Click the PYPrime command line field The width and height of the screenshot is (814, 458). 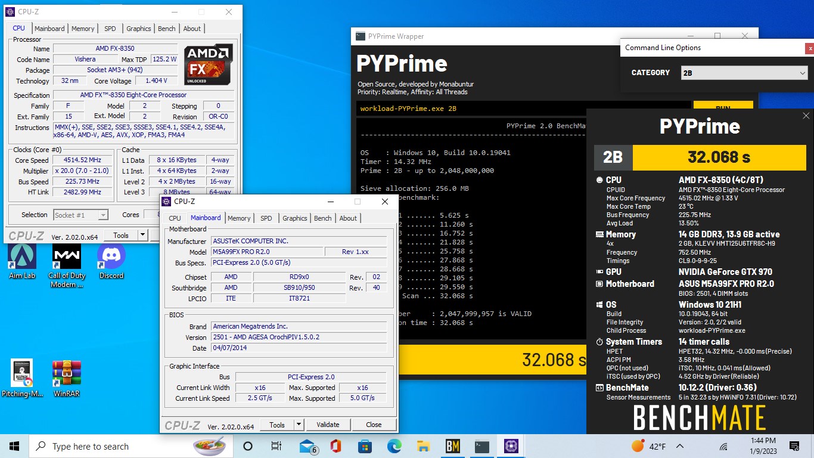pyautogui.click(x=523, y=109)
